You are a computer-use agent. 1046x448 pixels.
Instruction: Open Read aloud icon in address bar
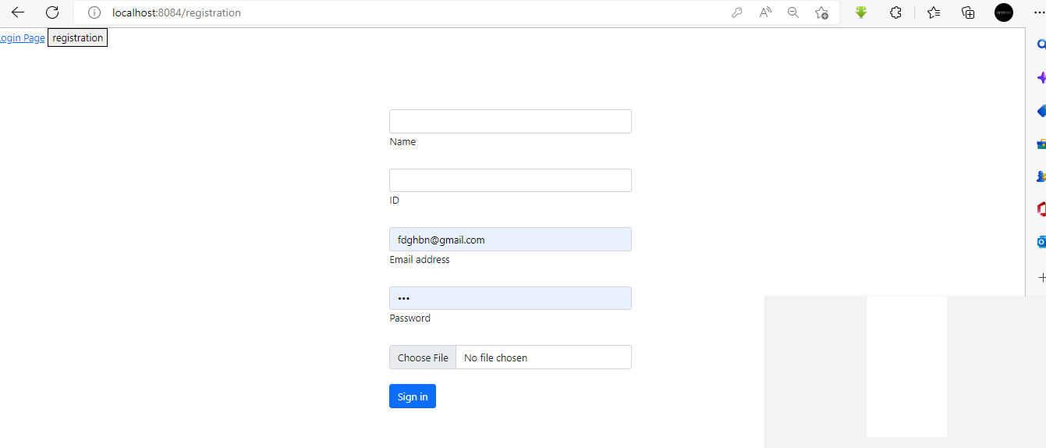coord(765,12)
